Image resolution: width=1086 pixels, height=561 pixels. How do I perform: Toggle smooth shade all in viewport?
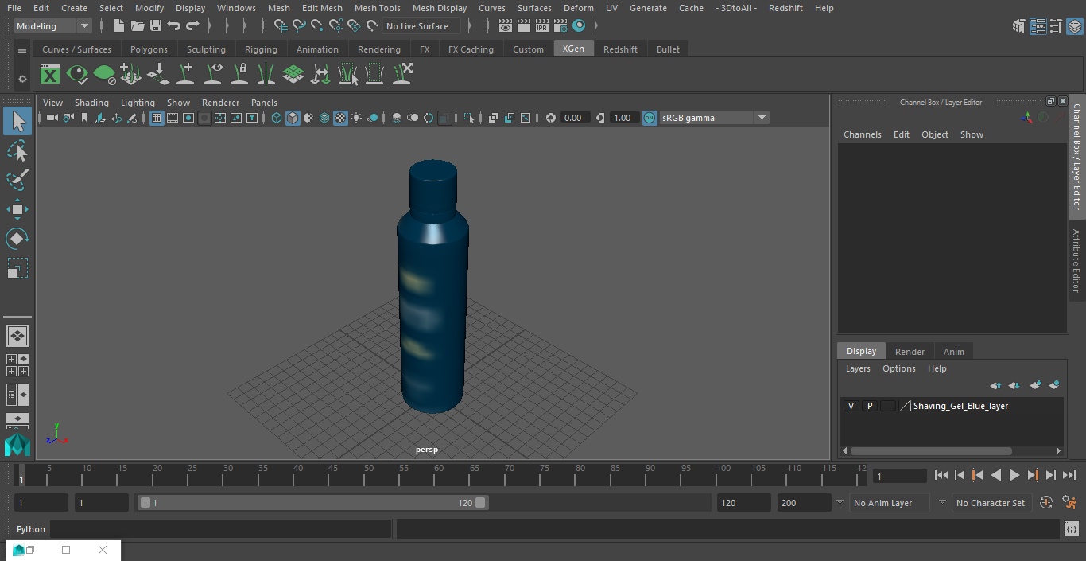293,118
